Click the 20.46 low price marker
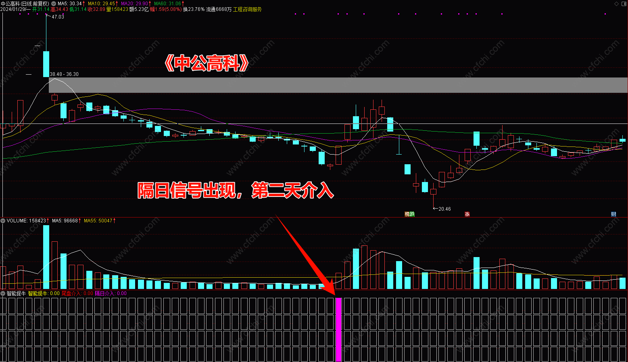This screenshot has width=628, height=362. point(444,209)
